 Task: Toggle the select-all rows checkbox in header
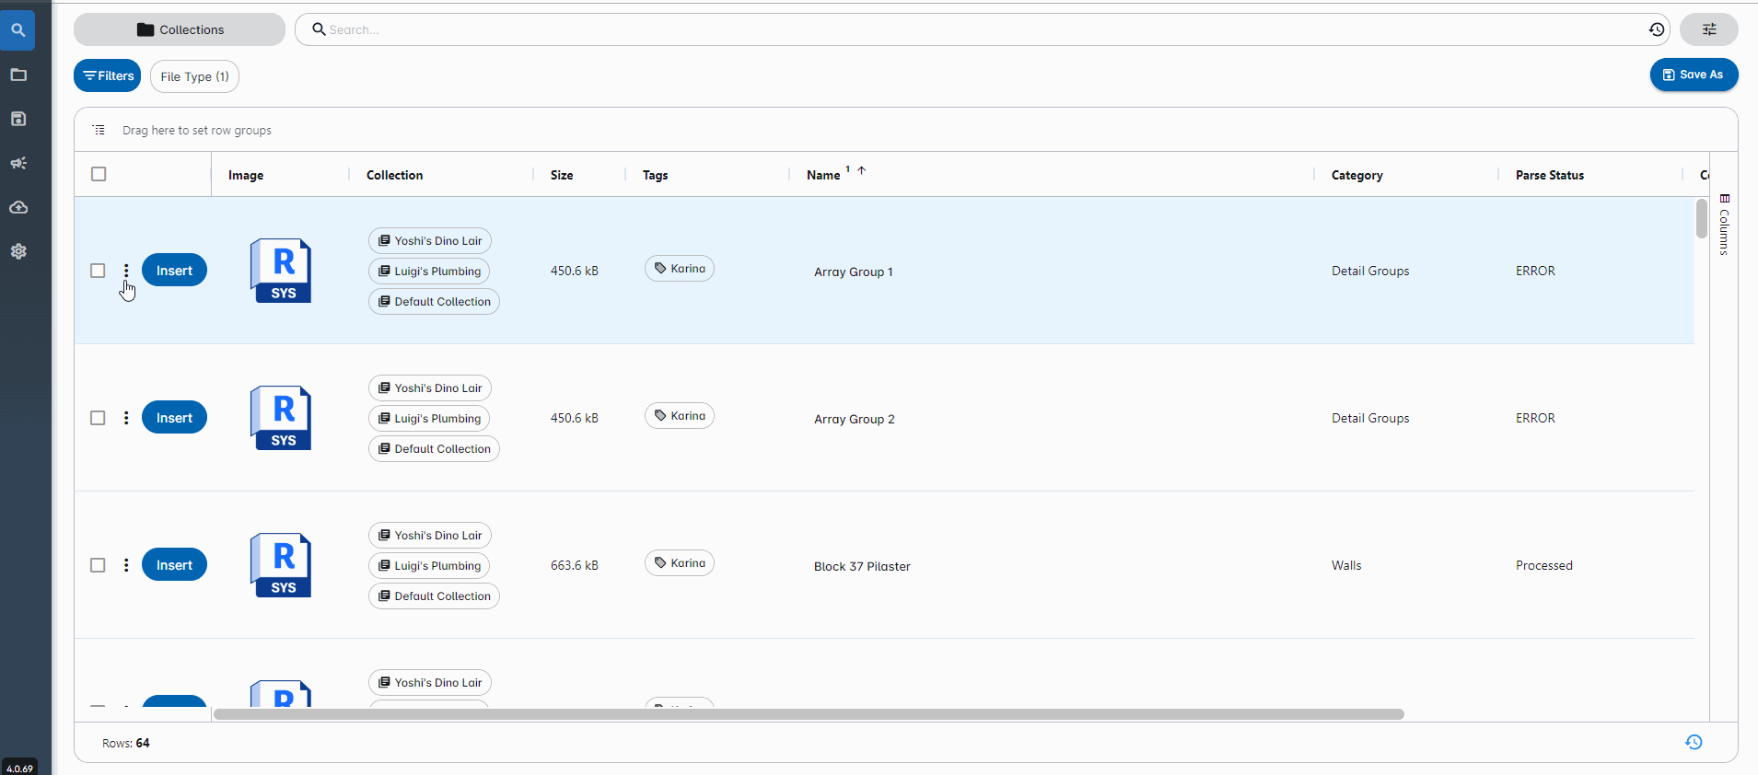[x=99, y=174]
